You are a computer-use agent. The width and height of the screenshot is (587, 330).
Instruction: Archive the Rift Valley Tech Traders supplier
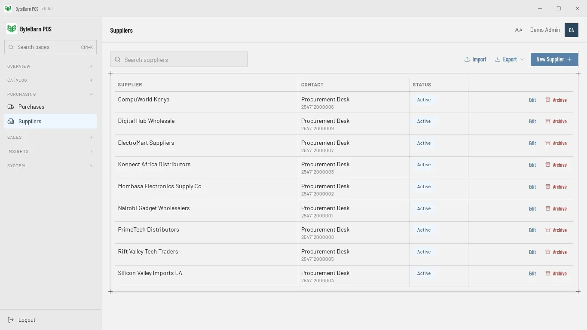pos(556,252)
